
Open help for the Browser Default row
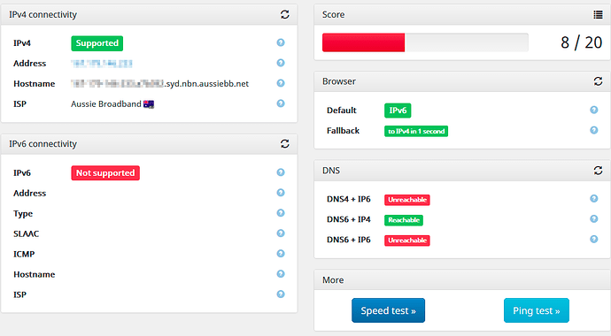(x=594, y=110)
